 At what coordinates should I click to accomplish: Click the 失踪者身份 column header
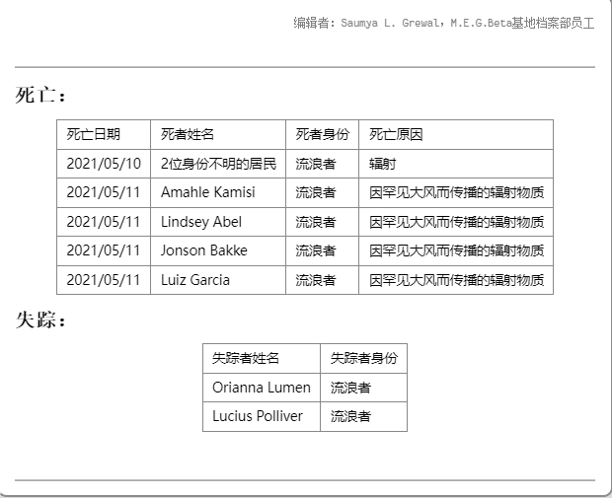pyautogui.click(x=364, y=358)
